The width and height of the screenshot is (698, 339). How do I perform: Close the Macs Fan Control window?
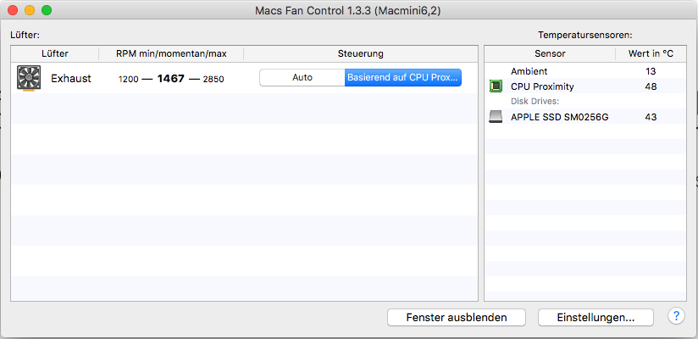point(13,10)
